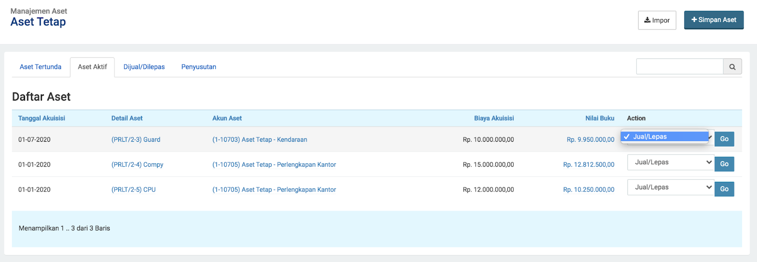Click inside the asset search field
Screen dimensions: 757x262
679,67
